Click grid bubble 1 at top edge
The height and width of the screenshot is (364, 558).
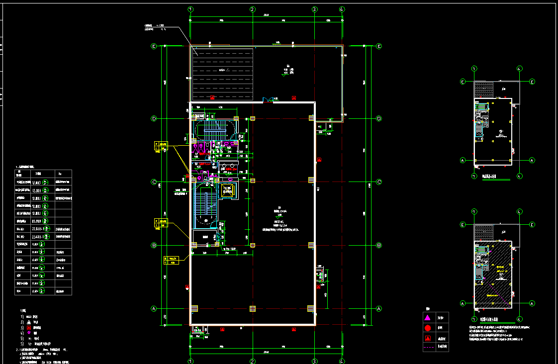(190, 9)
